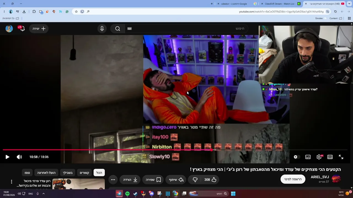Viewport: 353px width, 198px height.
Task: Click the YouTube search magnifier button
Action: (118, 29)
